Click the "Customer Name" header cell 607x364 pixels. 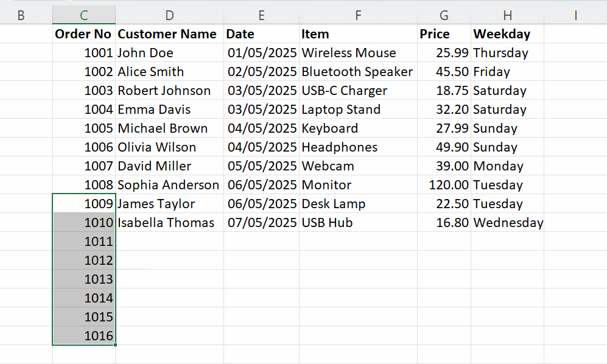(x=169, y=34)
